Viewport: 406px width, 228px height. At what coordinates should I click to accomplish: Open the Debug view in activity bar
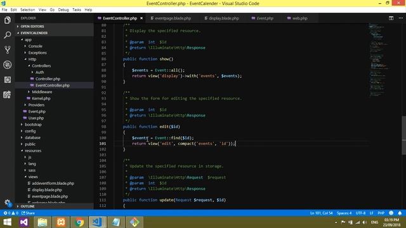[x=7, y=65]
